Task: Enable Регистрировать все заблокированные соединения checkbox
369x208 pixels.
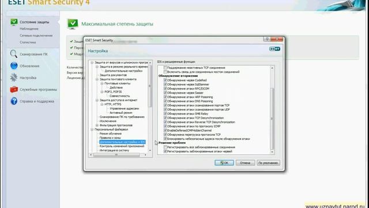Action: tap(165, 147)
